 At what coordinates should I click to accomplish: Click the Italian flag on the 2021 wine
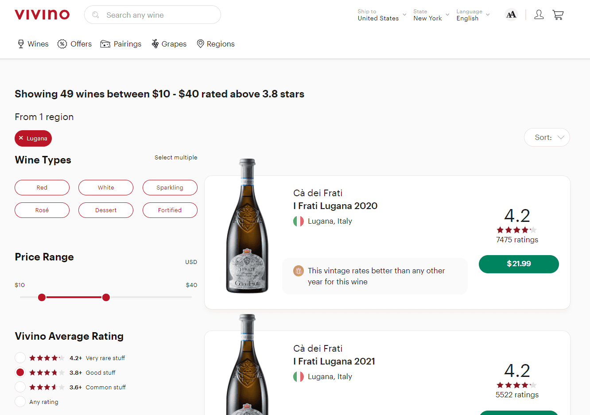pyautogui.click(x=299, y=376)
